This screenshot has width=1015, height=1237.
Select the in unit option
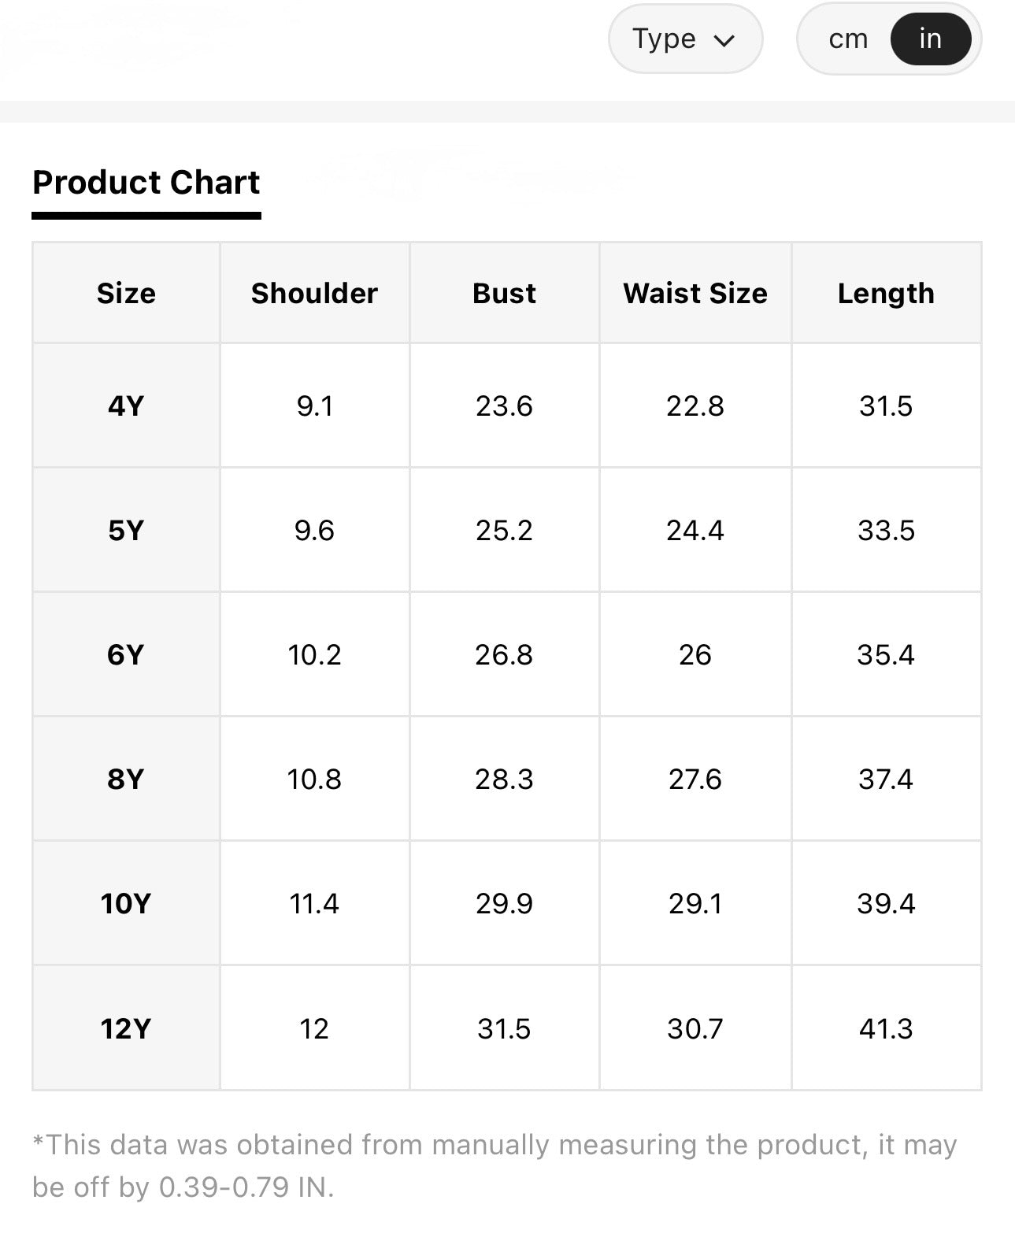pyautogui.click(x=930, y=39)
